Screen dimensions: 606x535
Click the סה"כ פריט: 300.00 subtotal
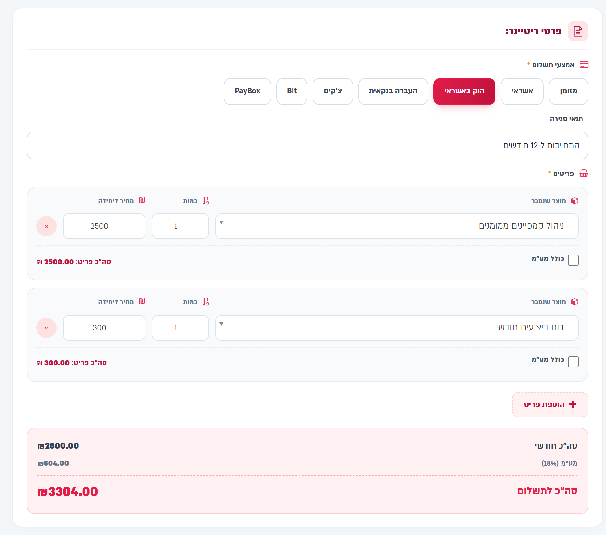coord(71,363)
